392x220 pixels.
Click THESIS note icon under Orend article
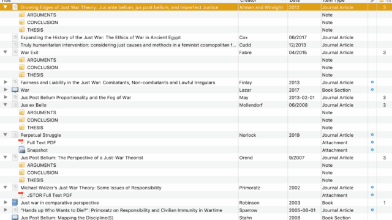tap(22, 180)
